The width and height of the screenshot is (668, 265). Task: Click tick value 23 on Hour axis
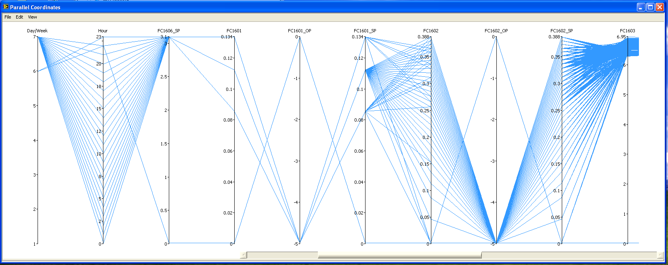coord(99,37)
